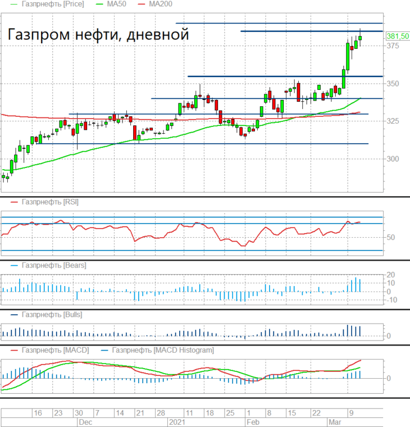Click the 2021 year label
The image size is (410, 427).
coord(177,422)
